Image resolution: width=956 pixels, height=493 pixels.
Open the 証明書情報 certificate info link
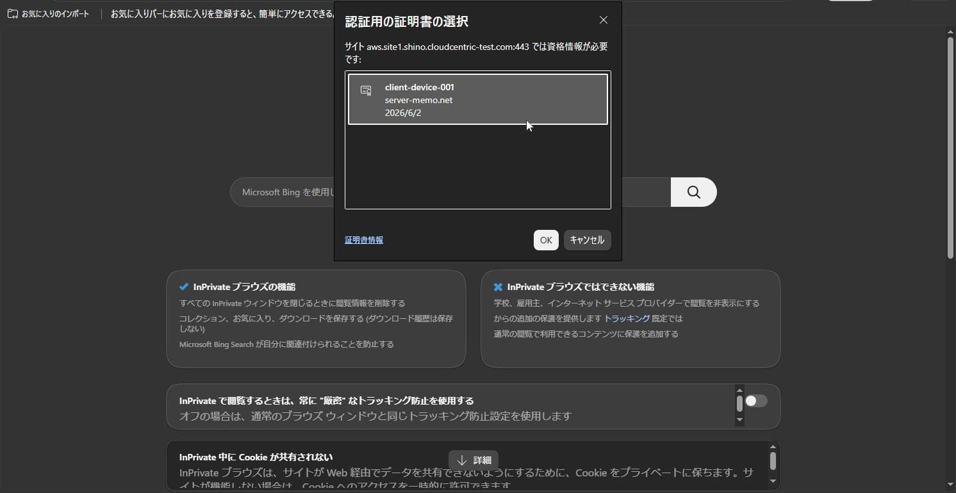coord(364,240)
